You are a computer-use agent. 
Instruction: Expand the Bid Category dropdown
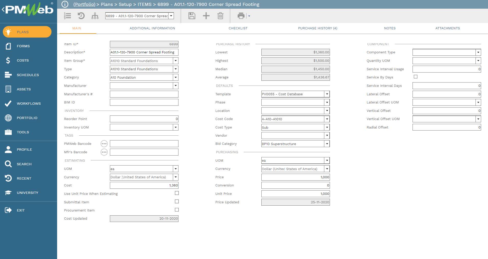(x=327, y=144)
